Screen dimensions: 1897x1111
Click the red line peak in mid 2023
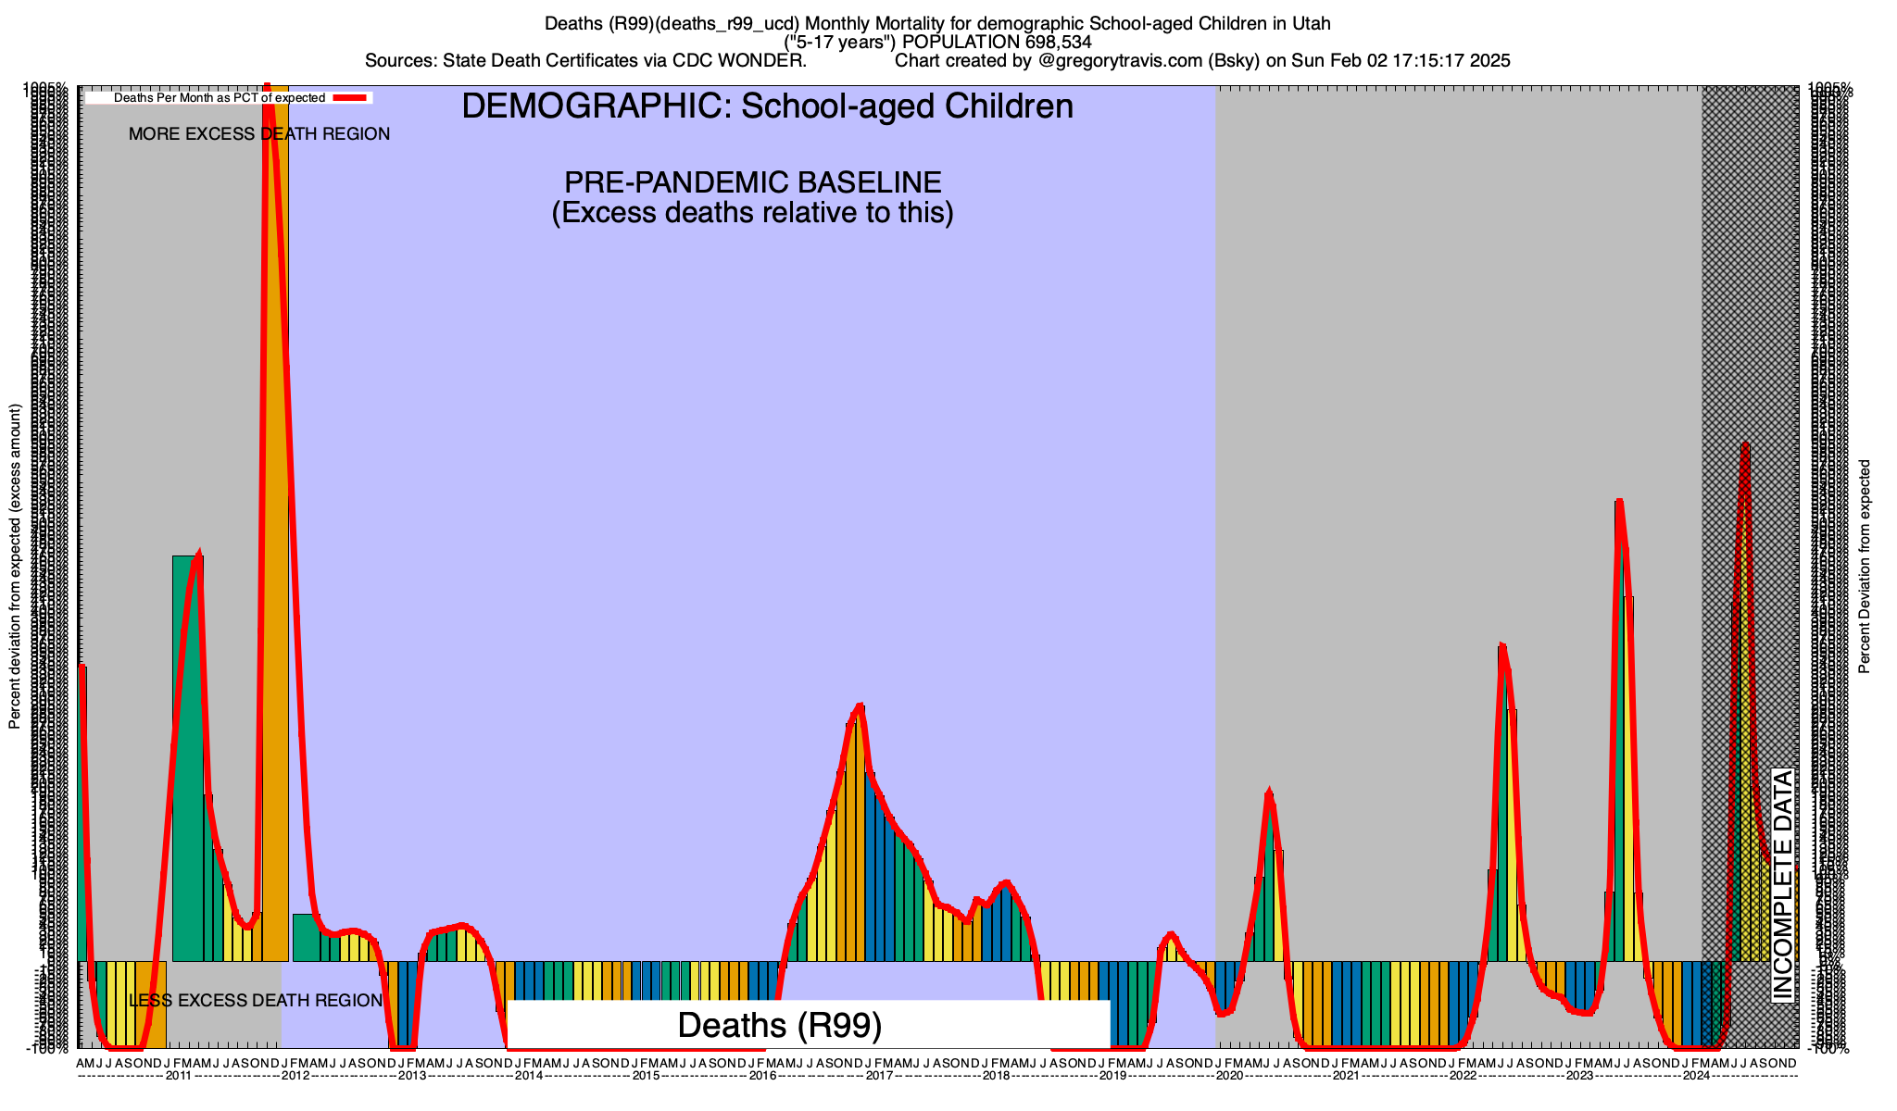pyautogui.click(x=1618, y=503)
